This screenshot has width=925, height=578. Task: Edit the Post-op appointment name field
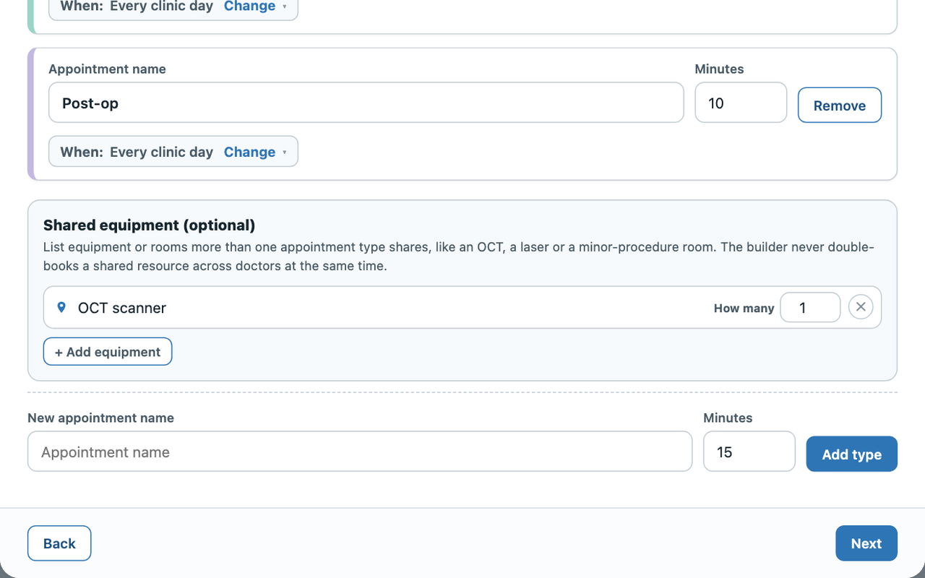point(366,103)
